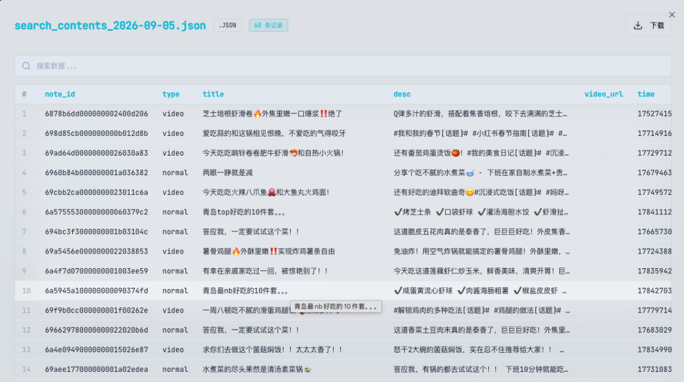Select note_id 6a4e09490000000015026e87
Screen dimensions: 684x382
click(96, 349)
